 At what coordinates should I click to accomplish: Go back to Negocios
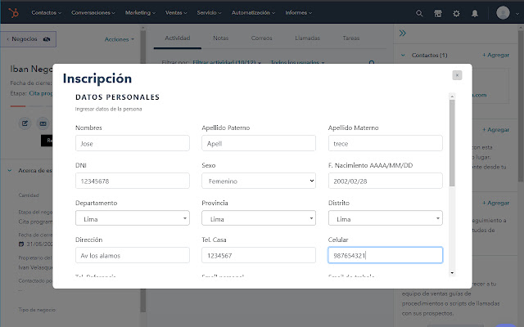pos(28,39)
